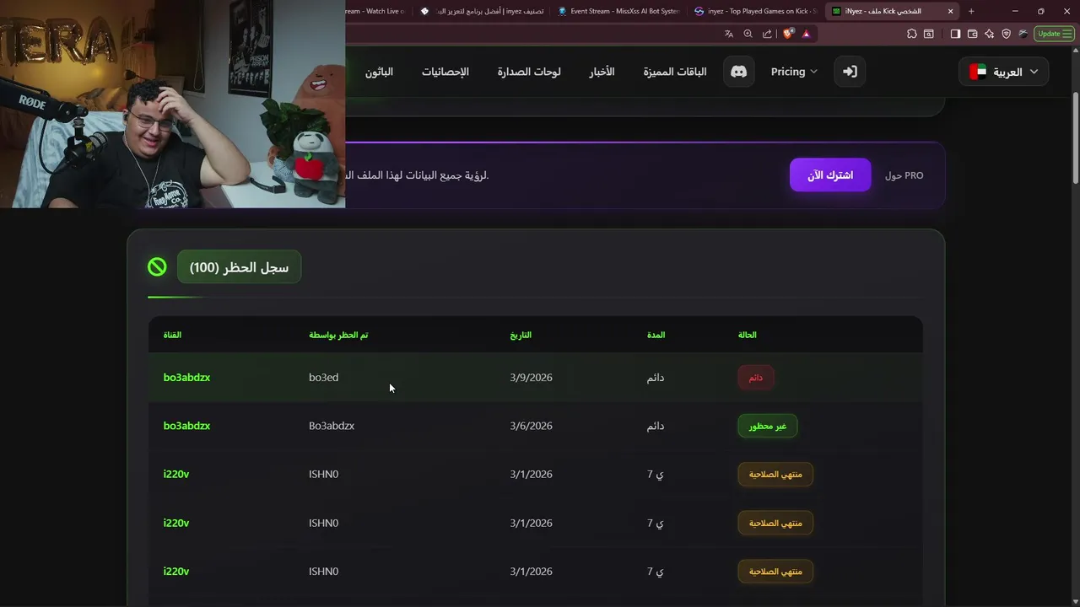Click the share page icon in address bar
Image resolution: width=1080 pixels, height=607 pixels.
point(767,34)
